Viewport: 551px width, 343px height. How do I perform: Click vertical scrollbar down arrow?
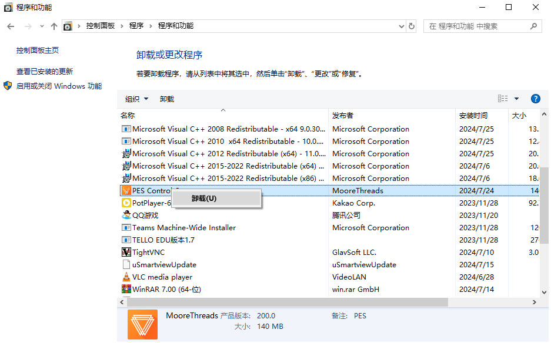pos(544,292)
